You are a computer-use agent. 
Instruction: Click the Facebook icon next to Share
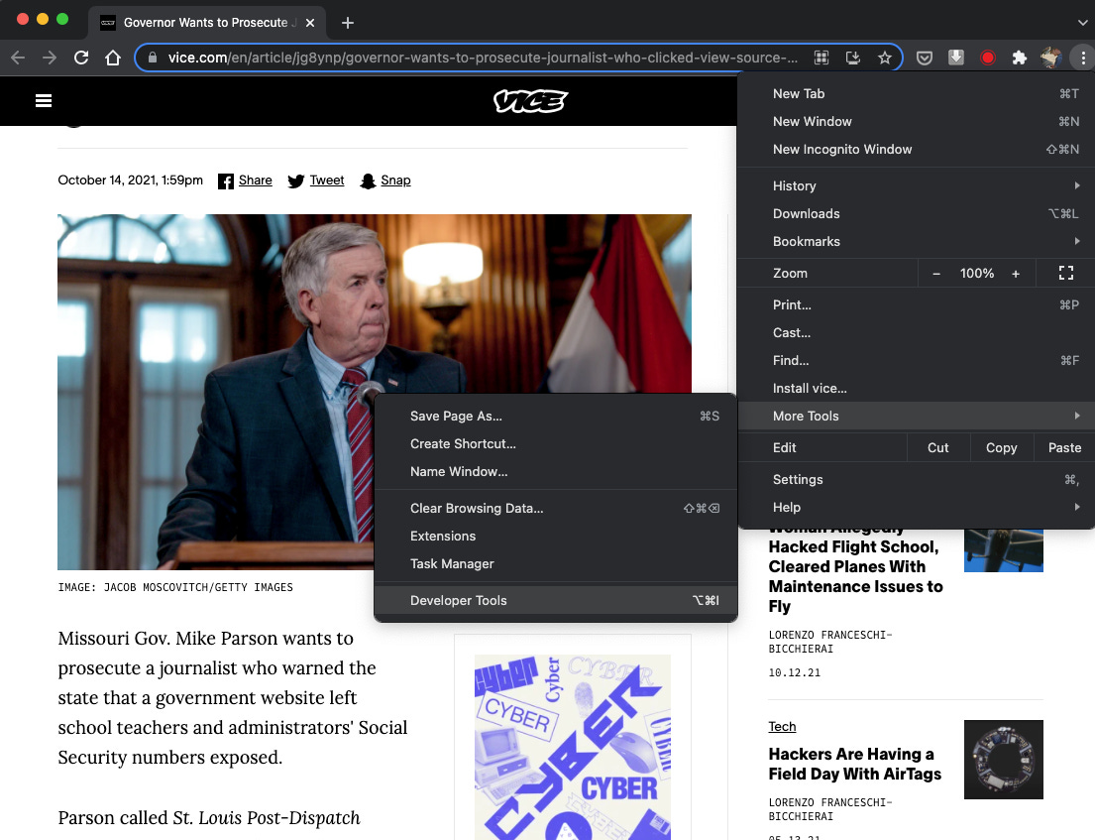226,181
